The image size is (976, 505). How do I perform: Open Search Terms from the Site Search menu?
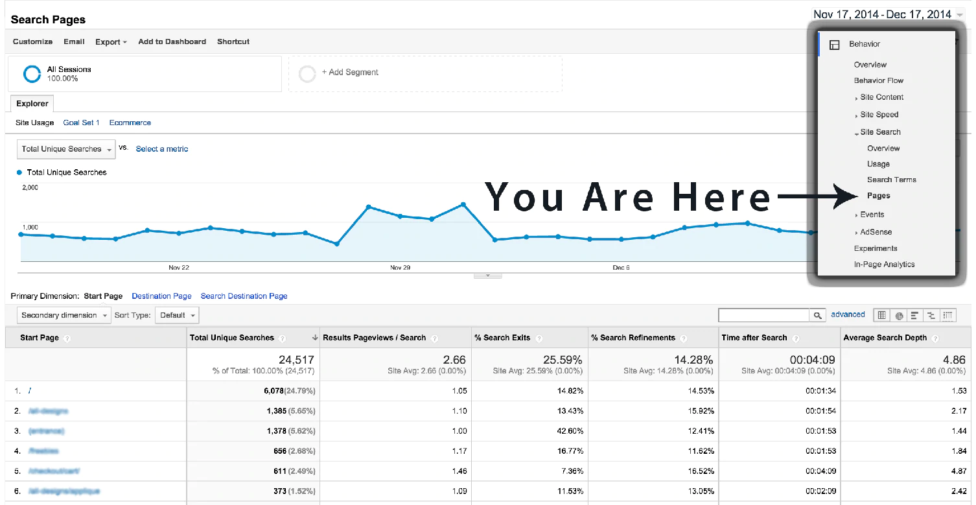pos(892,179)
